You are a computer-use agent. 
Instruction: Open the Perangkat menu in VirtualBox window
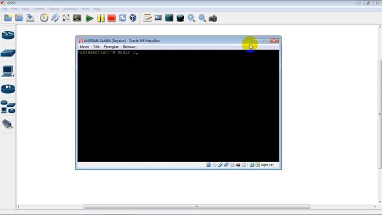point(111,47)
